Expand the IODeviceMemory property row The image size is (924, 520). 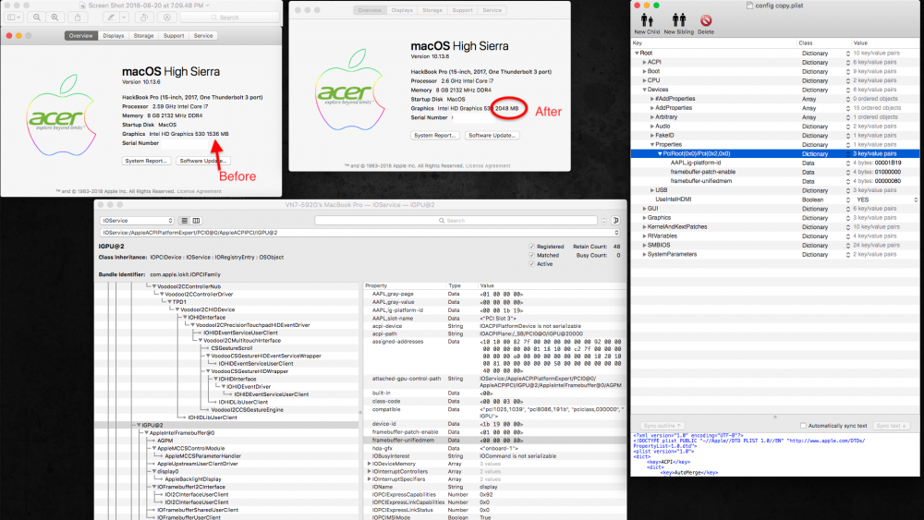(369, 464)
